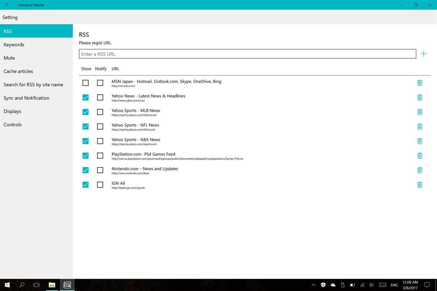Open File Explorer from taskbar
Viewport: 437px width, 291px height.
click(52, 285)
